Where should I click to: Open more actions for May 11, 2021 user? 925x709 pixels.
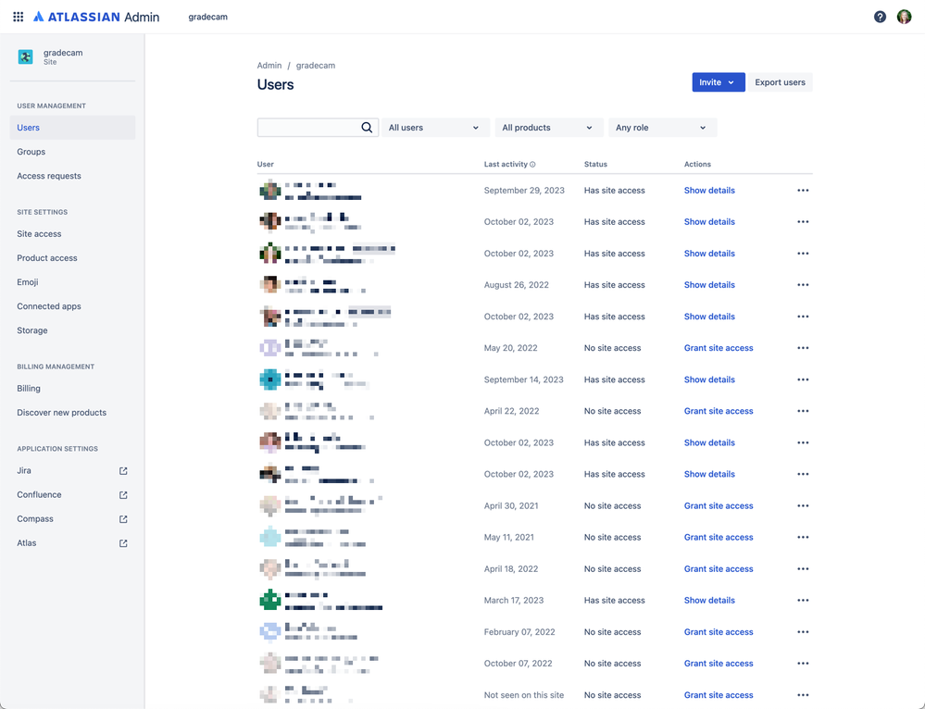click(x=803, y=538)
